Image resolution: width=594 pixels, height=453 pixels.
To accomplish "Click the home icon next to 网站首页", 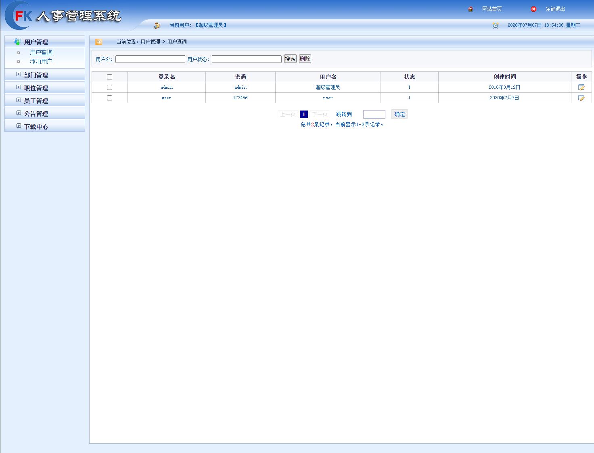I will coord(470,8).
